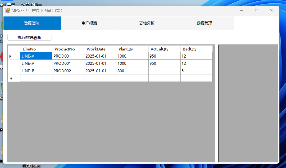
Task: Select the LINE-B row header
Action: pyautogui.click(x=14, y=71)
